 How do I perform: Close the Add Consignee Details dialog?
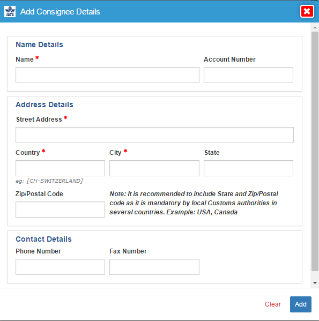(x=307, y=11)
